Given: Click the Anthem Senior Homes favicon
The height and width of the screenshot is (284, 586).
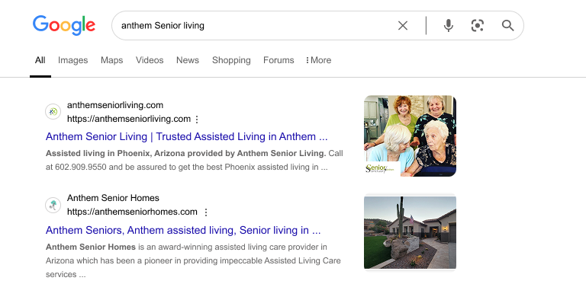Looking at the screenshot, I should tap(53, 205).
